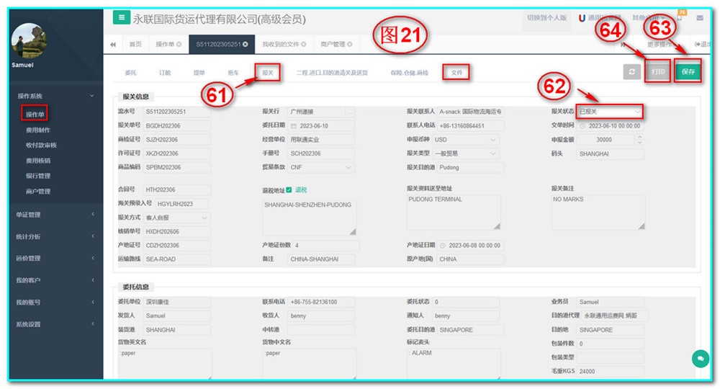The image size is (720, 389).
Task: Toggle the green hamburger sidebar menu button
Action: coord(121,17)
